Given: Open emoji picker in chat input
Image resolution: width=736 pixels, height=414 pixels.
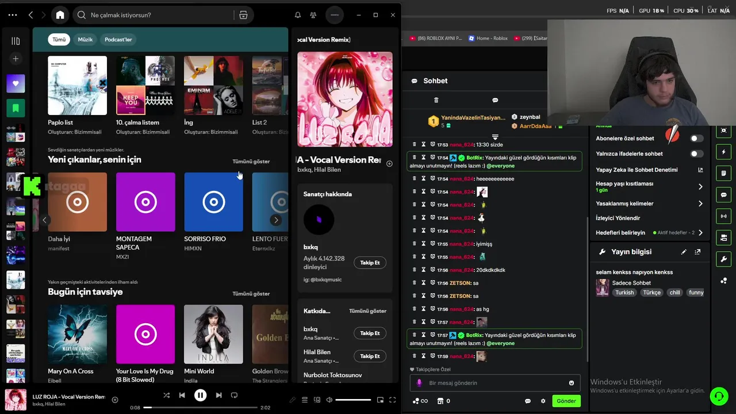Looking at the screenshot, I should coord(571,383).
